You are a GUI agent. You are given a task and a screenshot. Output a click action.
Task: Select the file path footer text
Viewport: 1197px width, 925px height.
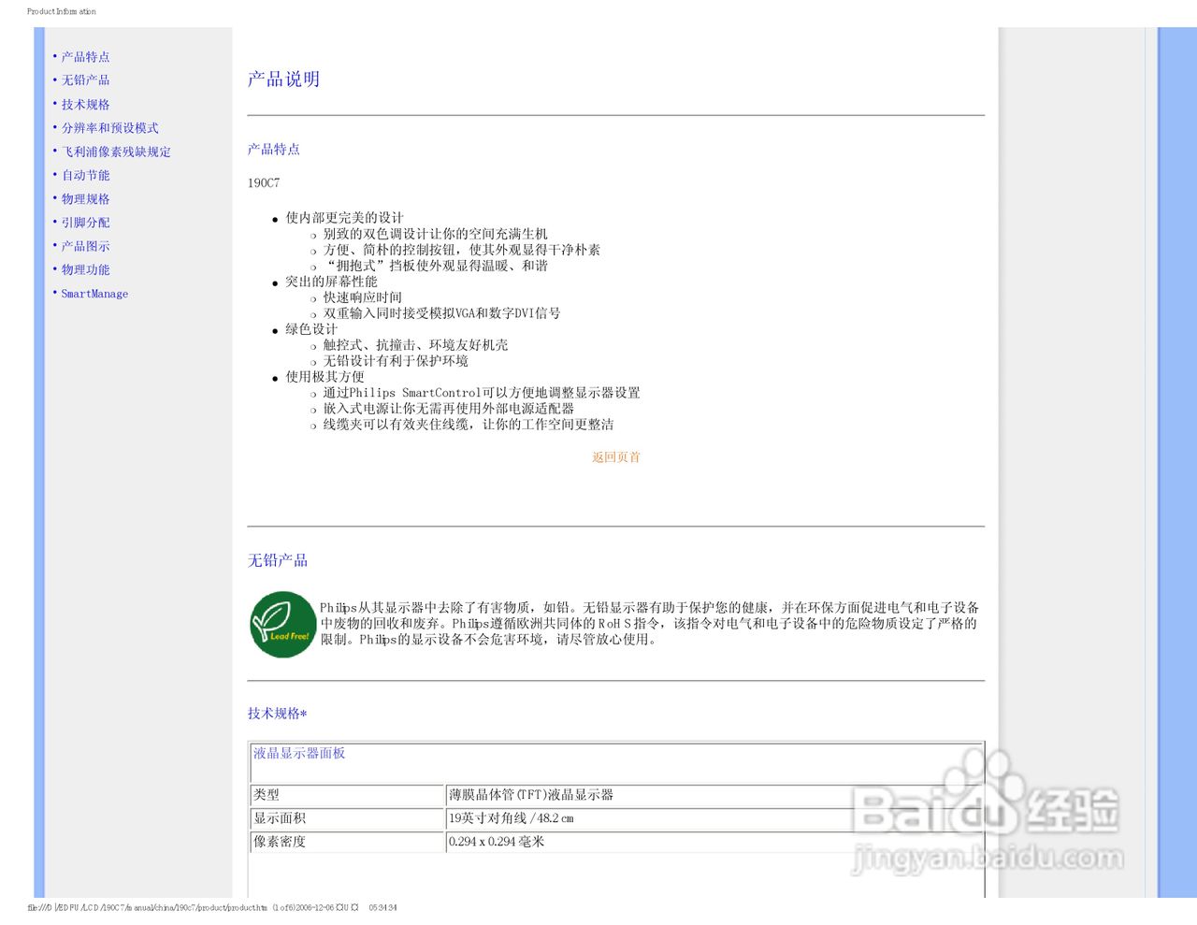(212, 907)
